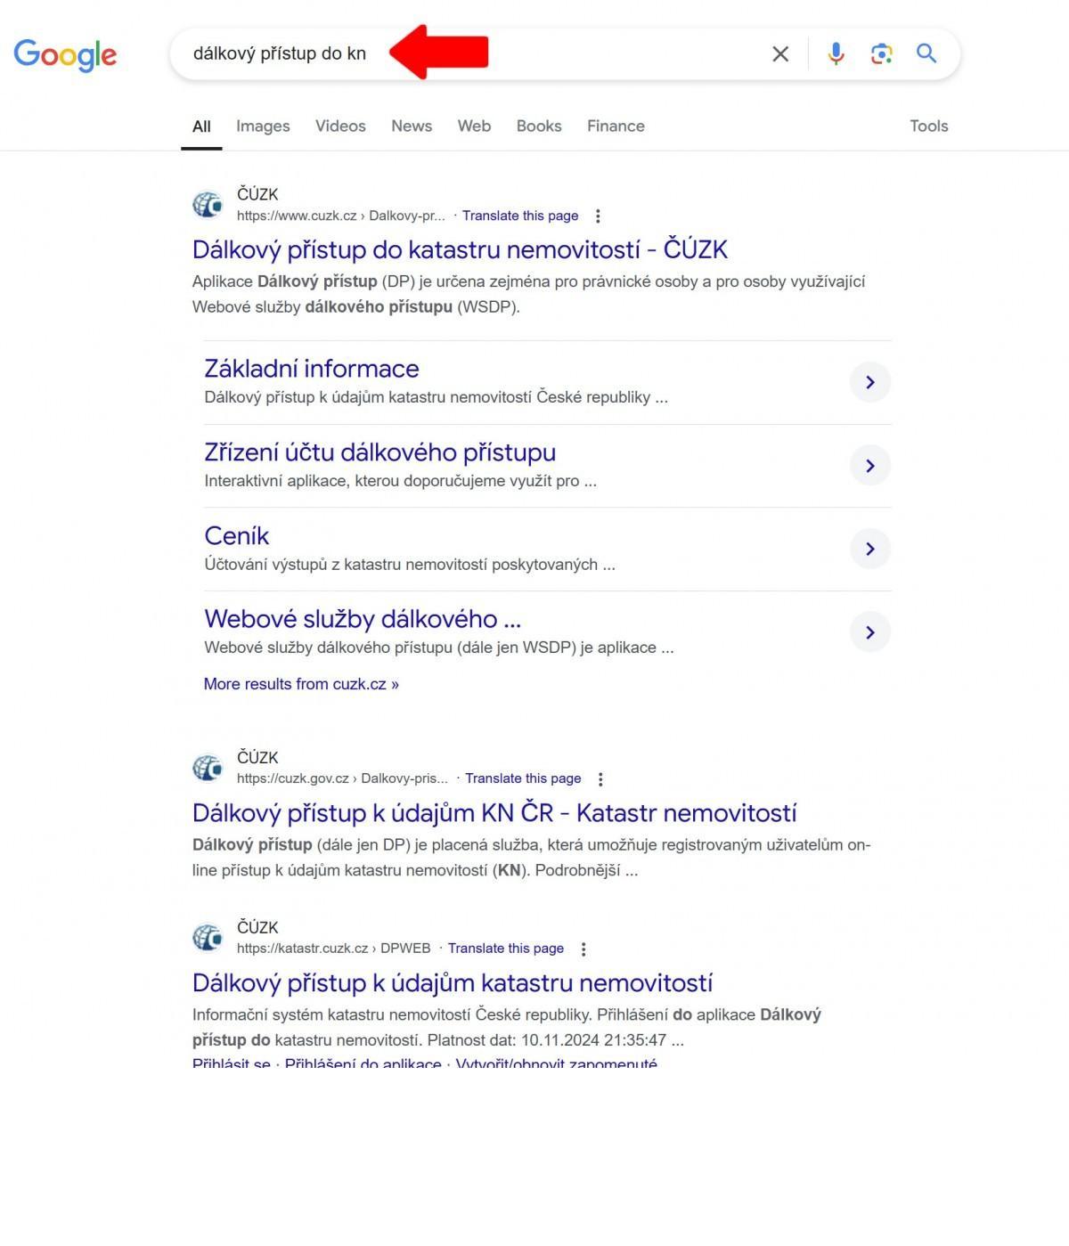Expand the Základní informace sitelink arrow
This screenshot has height=1246, width=1069.
tap(870, 382)
